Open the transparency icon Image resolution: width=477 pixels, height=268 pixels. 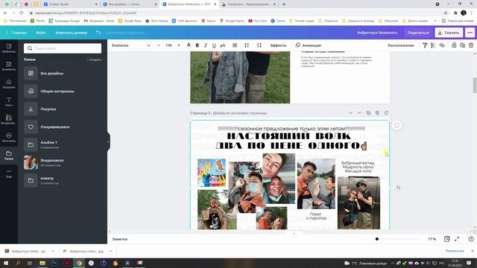point(433,45)
